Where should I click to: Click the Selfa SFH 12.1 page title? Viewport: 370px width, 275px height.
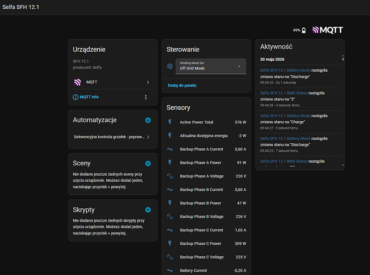tap(21, 7)
